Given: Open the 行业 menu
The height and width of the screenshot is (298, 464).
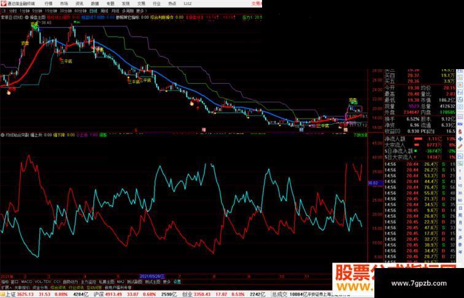Looking at the screenshot, I should (157, 4).
